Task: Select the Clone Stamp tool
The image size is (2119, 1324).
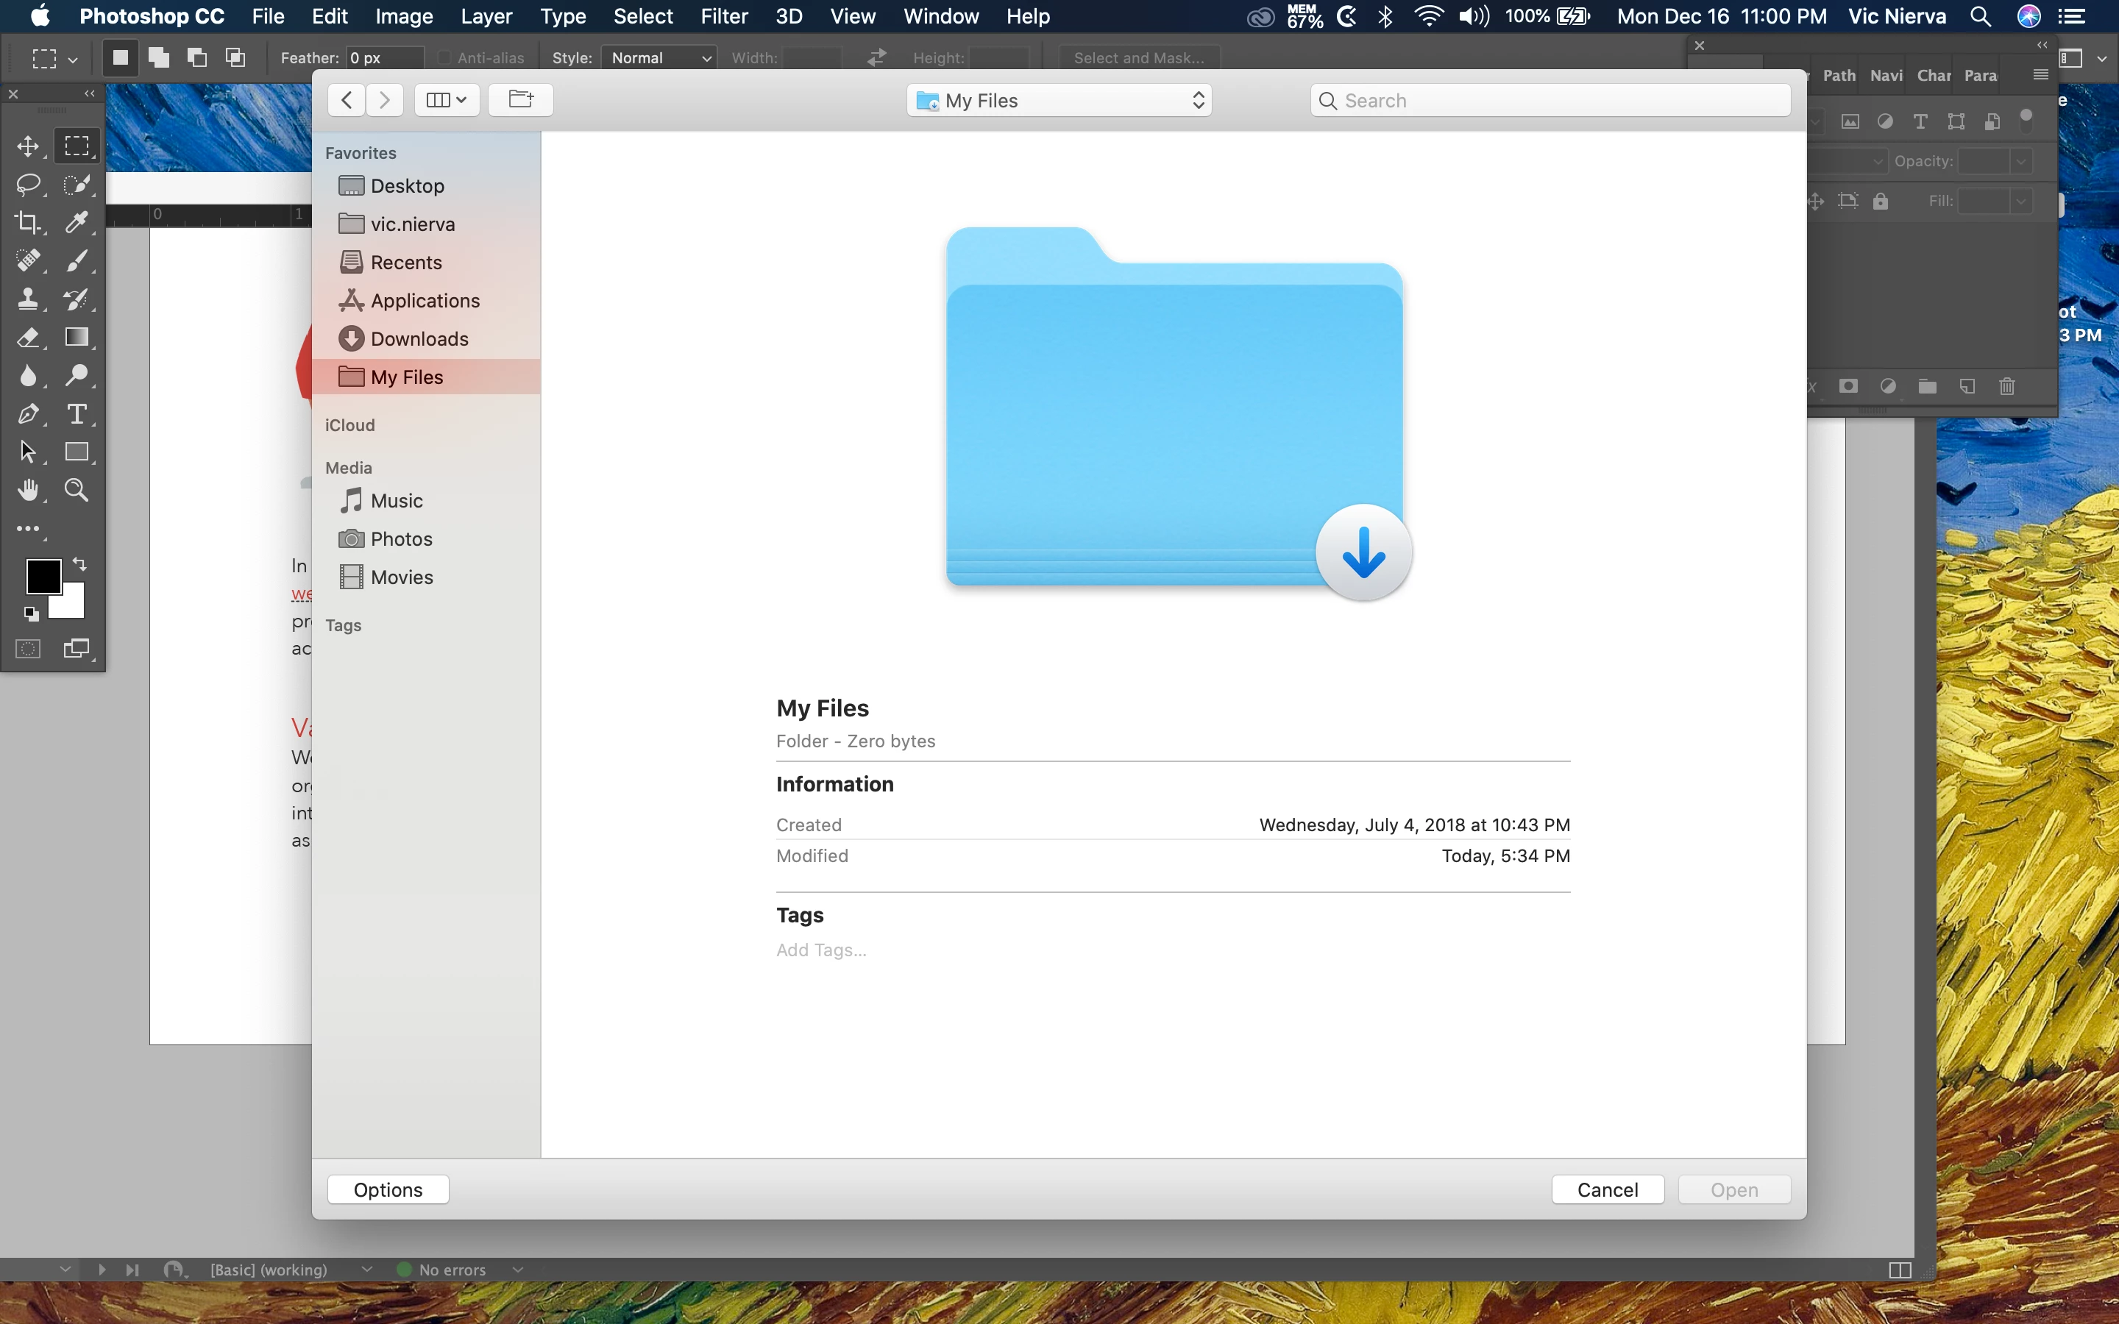Action: pos(28,299)
